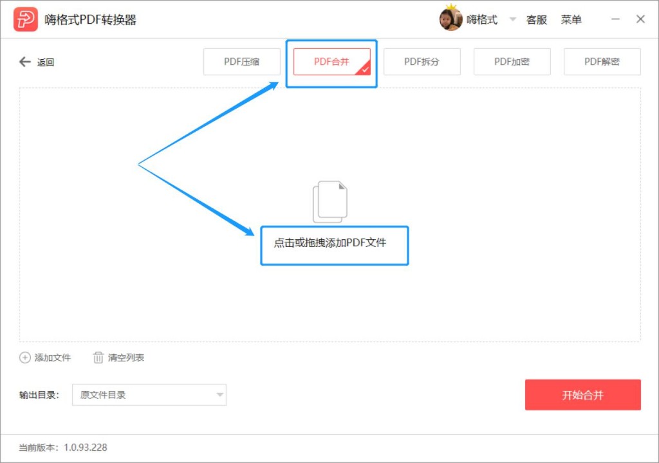Viewport: 659px width, 463px height.
Task: Switch to the PDF压缩 tab
Action: [x=242, y=62]
